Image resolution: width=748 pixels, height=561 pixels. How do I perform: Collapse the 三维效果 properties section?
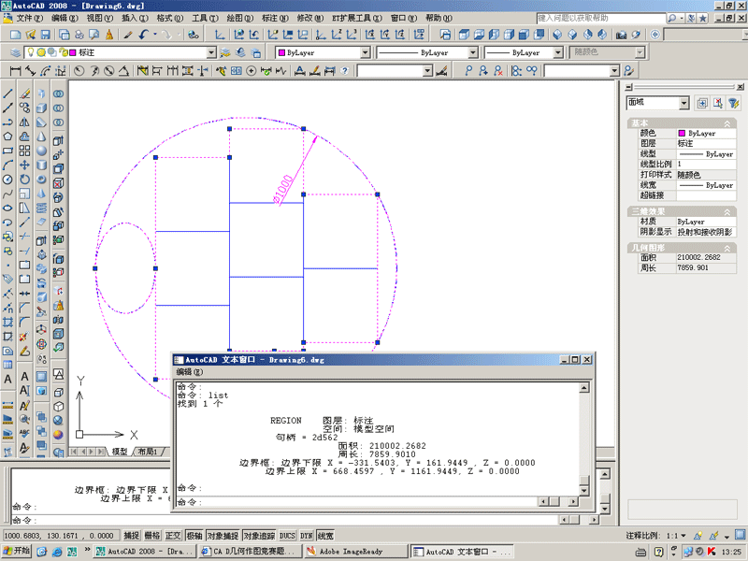coord(727,212)
